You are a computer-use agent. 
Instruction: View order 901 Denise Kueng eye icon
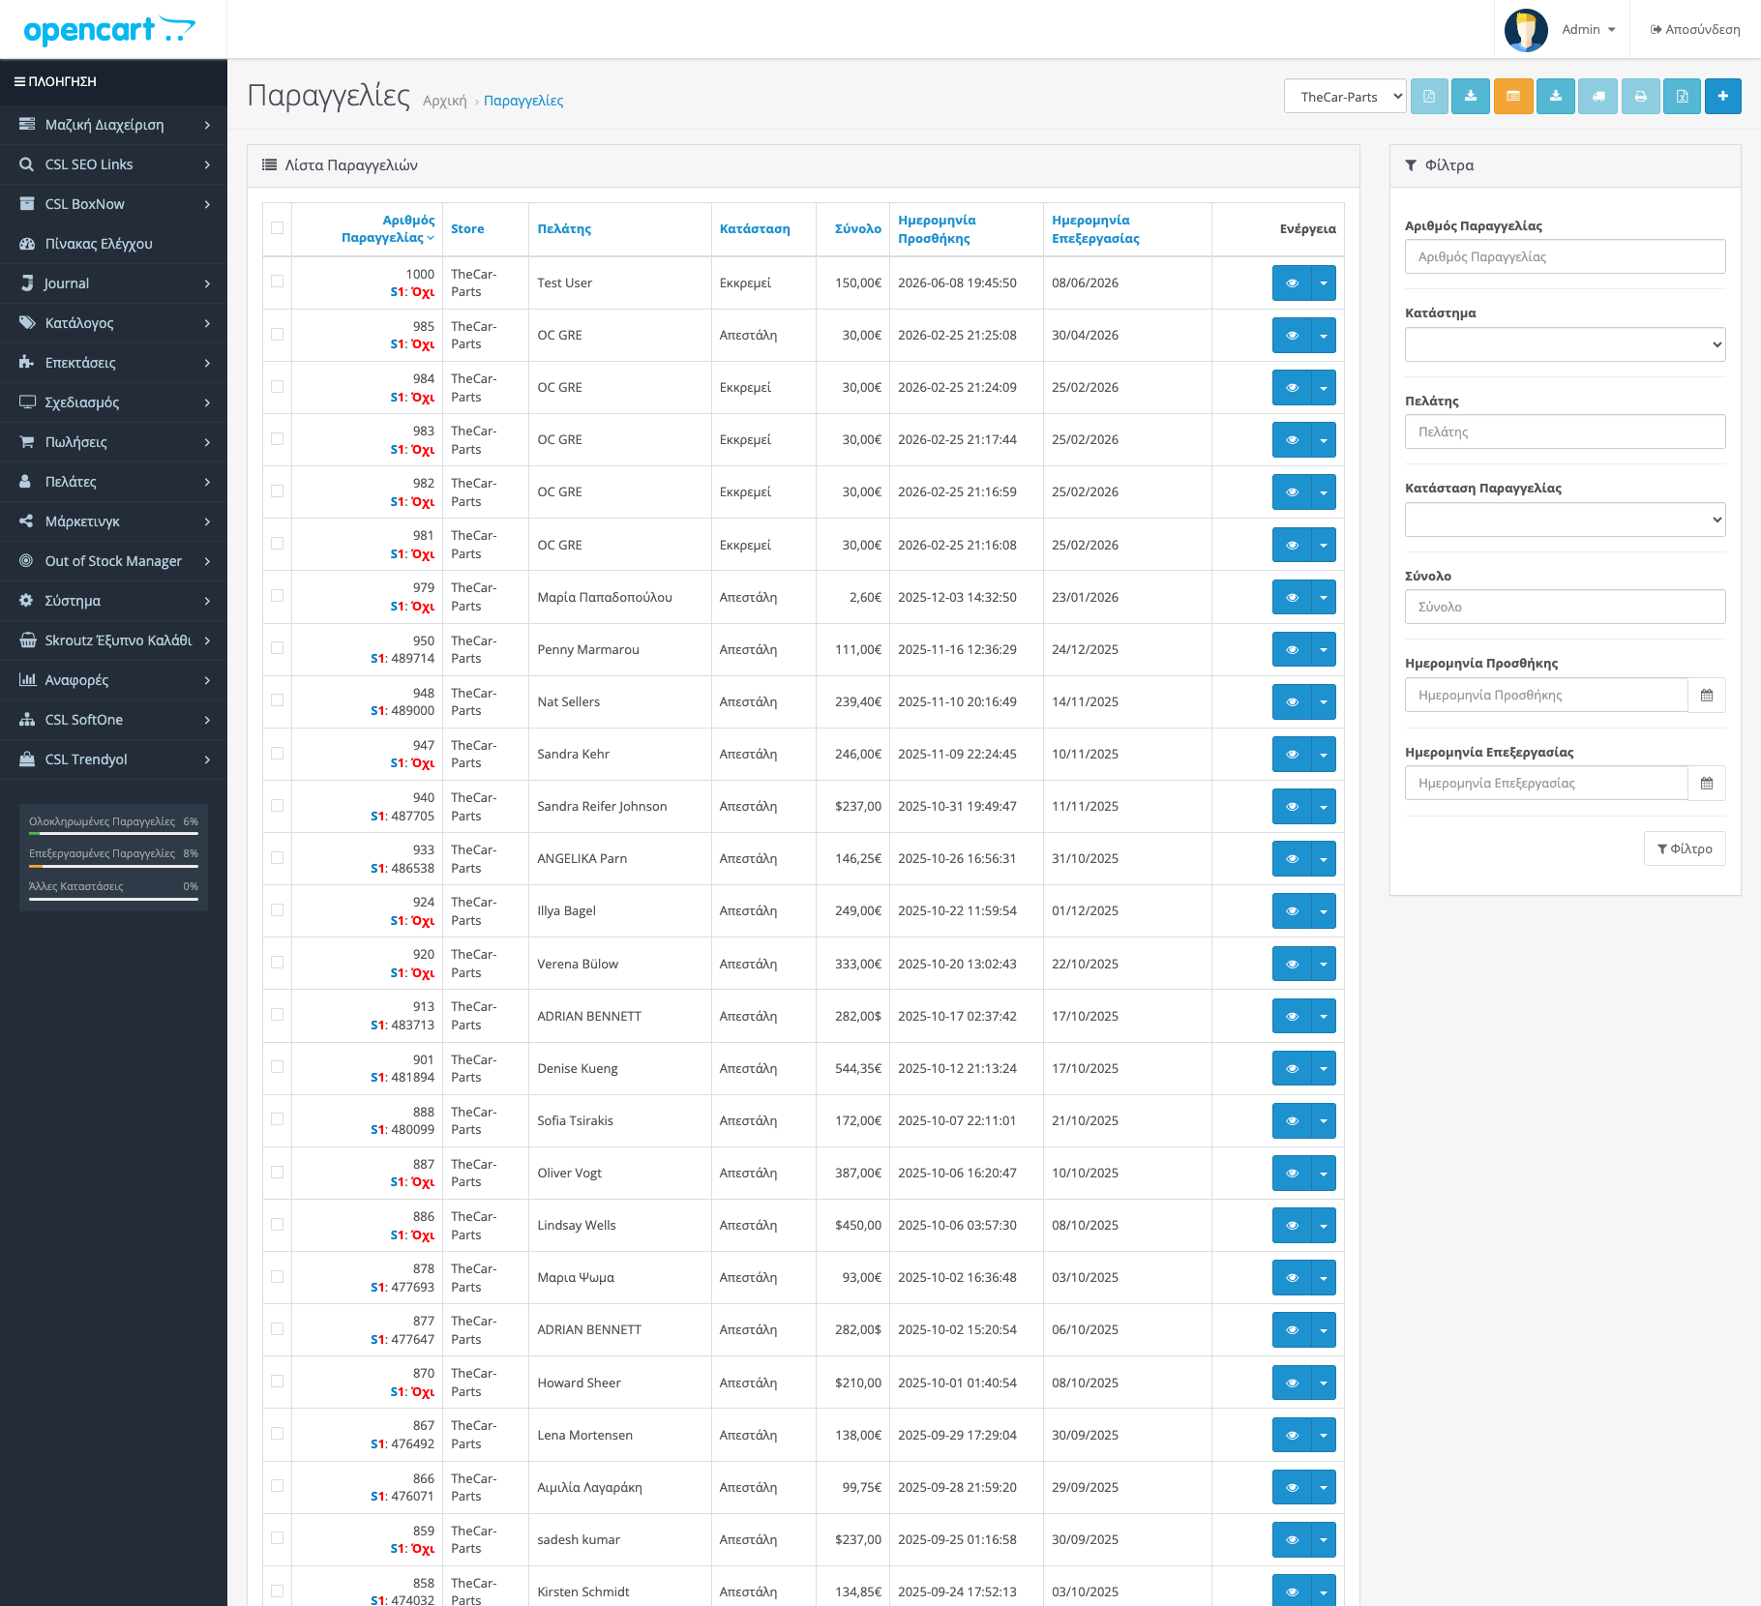point(1292,1069)
